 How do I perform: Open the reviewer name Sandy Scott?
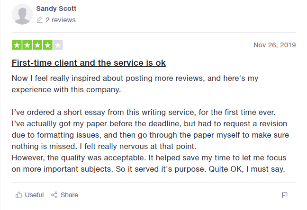point(56,9)
